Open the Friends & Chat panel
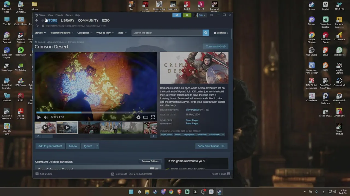Image resolution: width=350 pixels, height=196 pixels. pos(220,174)
